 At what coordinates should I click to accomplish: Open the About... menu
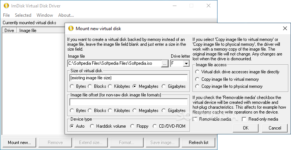(66, 15)
